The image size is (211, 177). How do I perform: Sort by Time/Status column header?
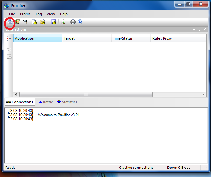click(131, 38)
